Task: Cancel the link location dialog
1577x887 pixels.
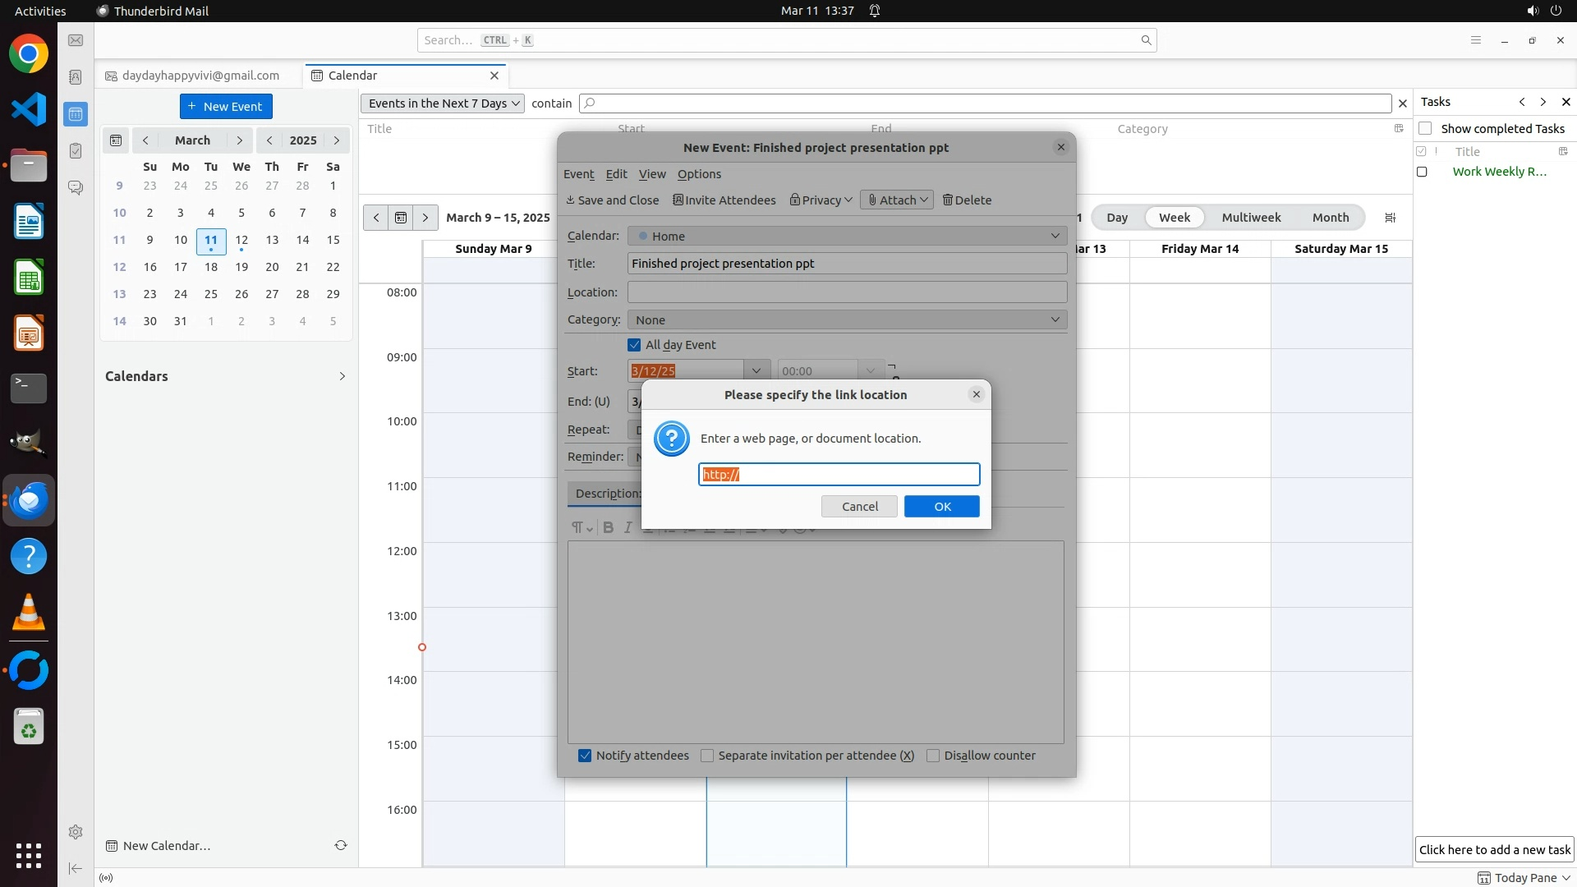Action: [x=859, y=507]
